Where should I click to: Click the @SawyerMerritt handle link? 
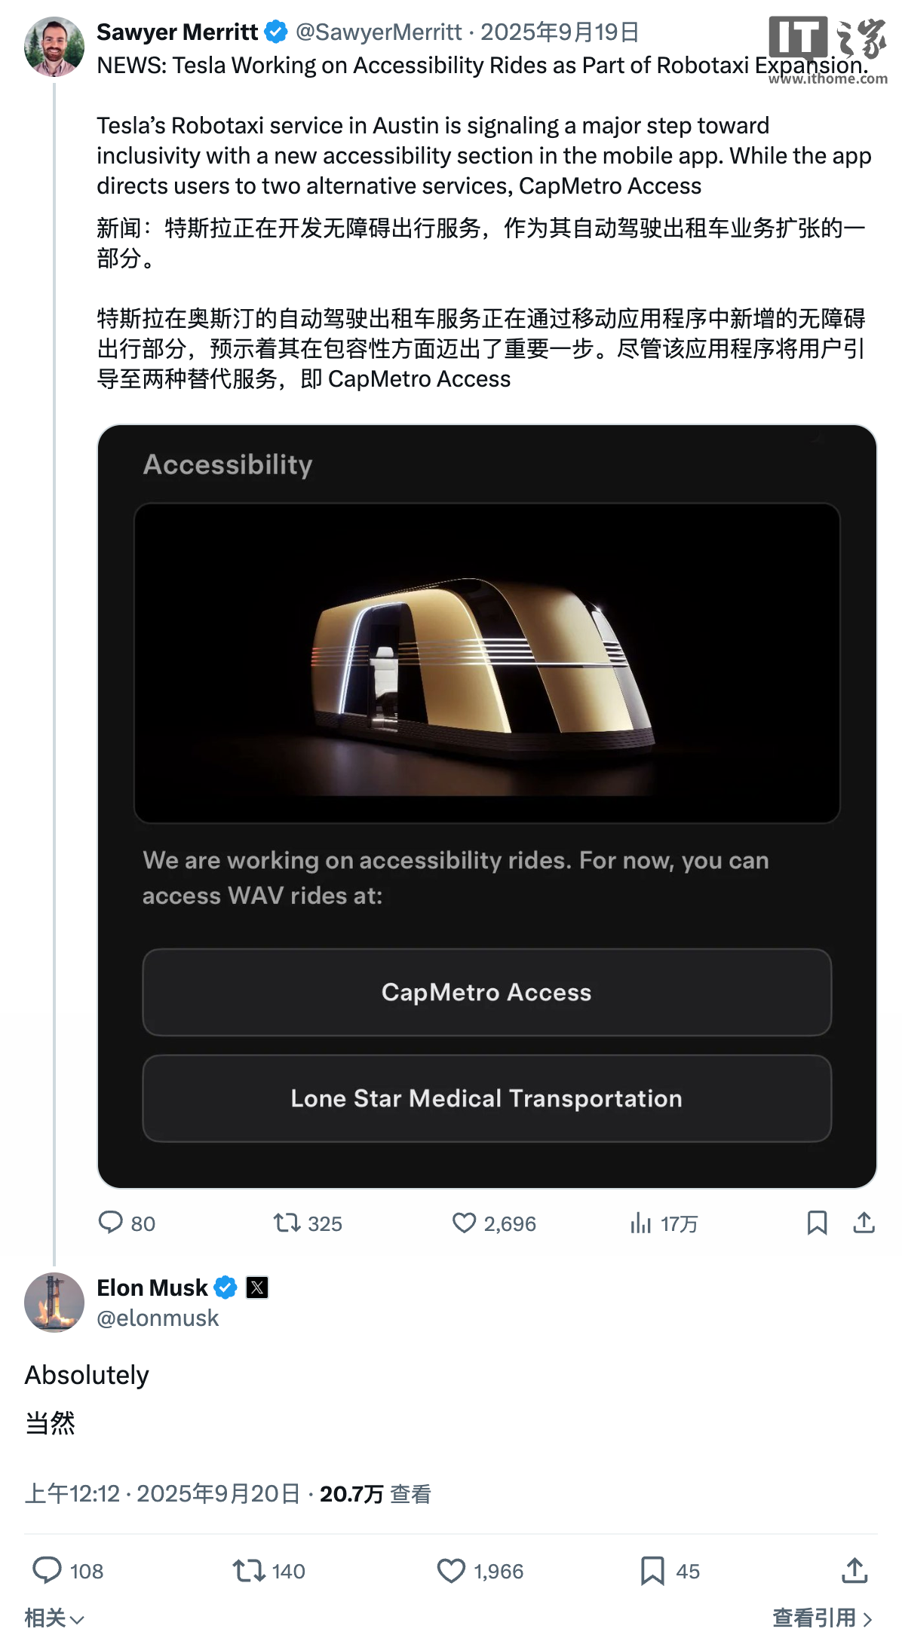tap(379, 32)
